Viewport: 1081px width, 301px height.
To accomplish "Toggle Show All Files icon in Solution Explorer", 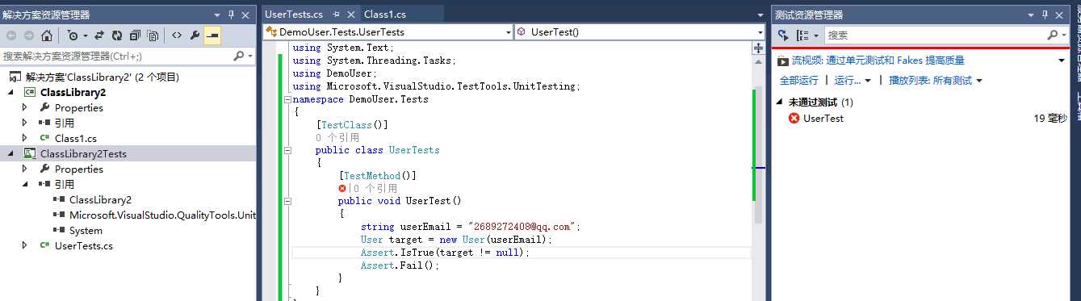I will click(x=153, y=36).
